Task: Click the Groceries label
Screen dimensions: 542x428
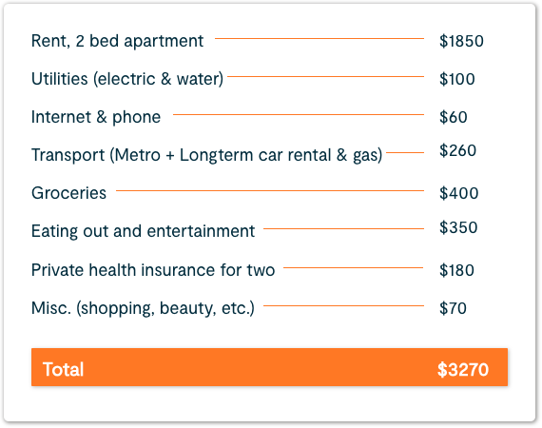Action: pyautogui.click(x=68, y=193)
